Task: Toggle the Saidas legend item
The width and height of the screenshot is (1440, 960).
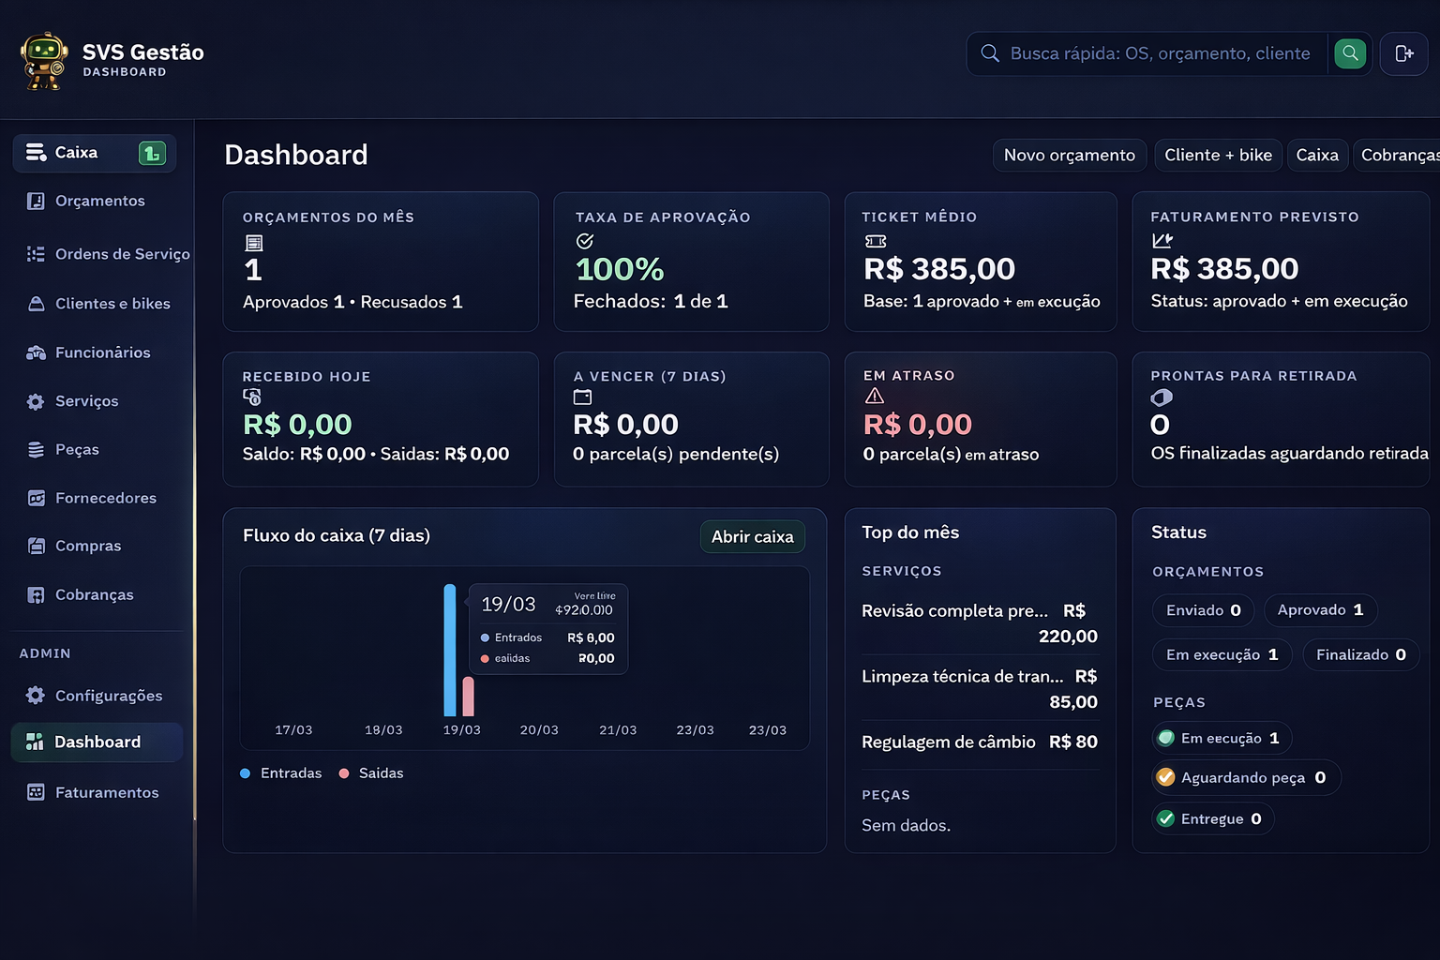Action: click(371, 773)
